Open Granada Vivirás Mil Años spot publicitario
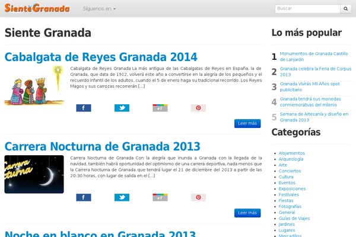The height and width of the screenshot is (237, 356). click(310, 87)
